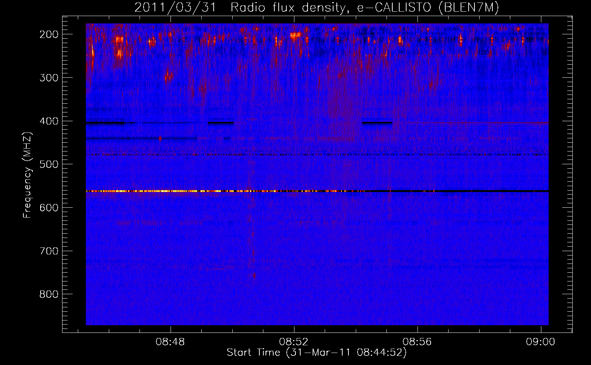591x365 pixels.
Task: Click the 08:52 time tick label
Action: coord(294,342)
